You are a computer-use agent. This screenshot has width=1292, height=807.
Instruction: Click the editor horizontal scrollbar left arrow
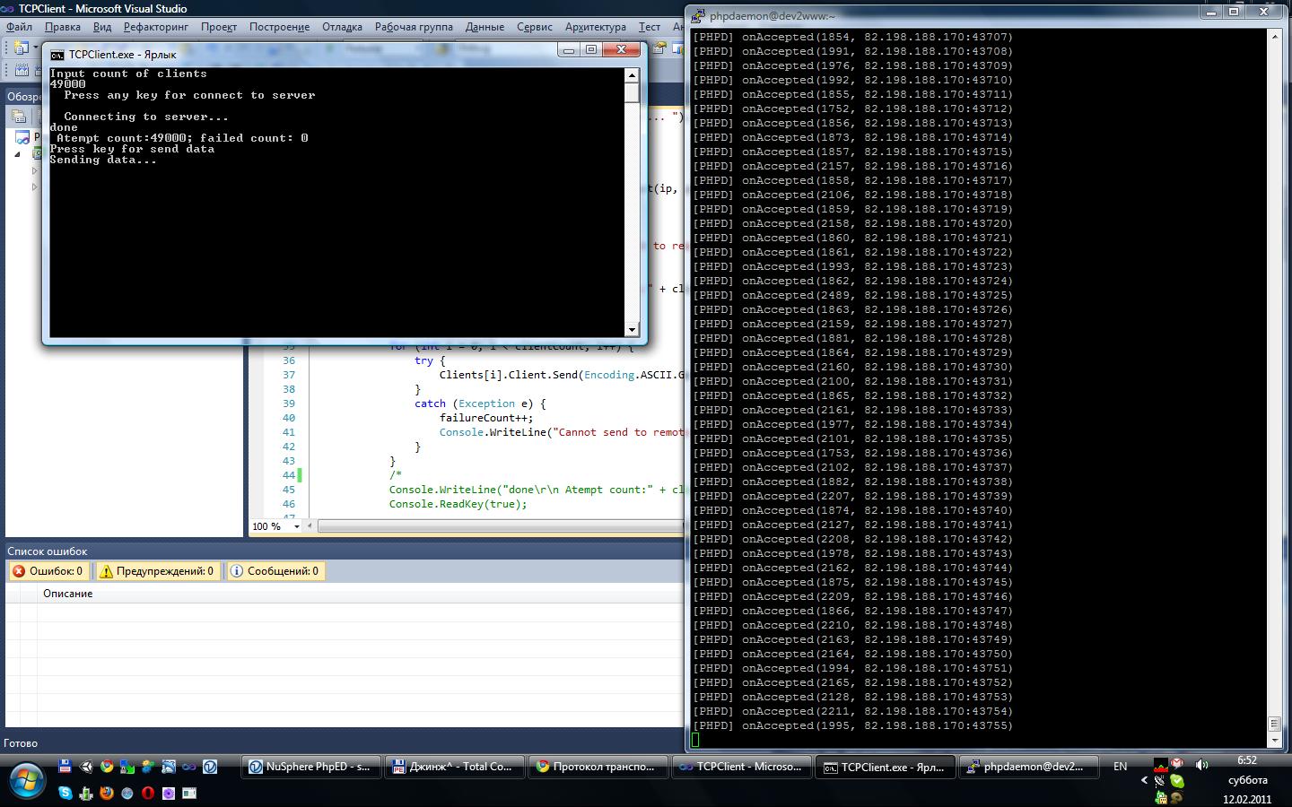pos(310,526)
